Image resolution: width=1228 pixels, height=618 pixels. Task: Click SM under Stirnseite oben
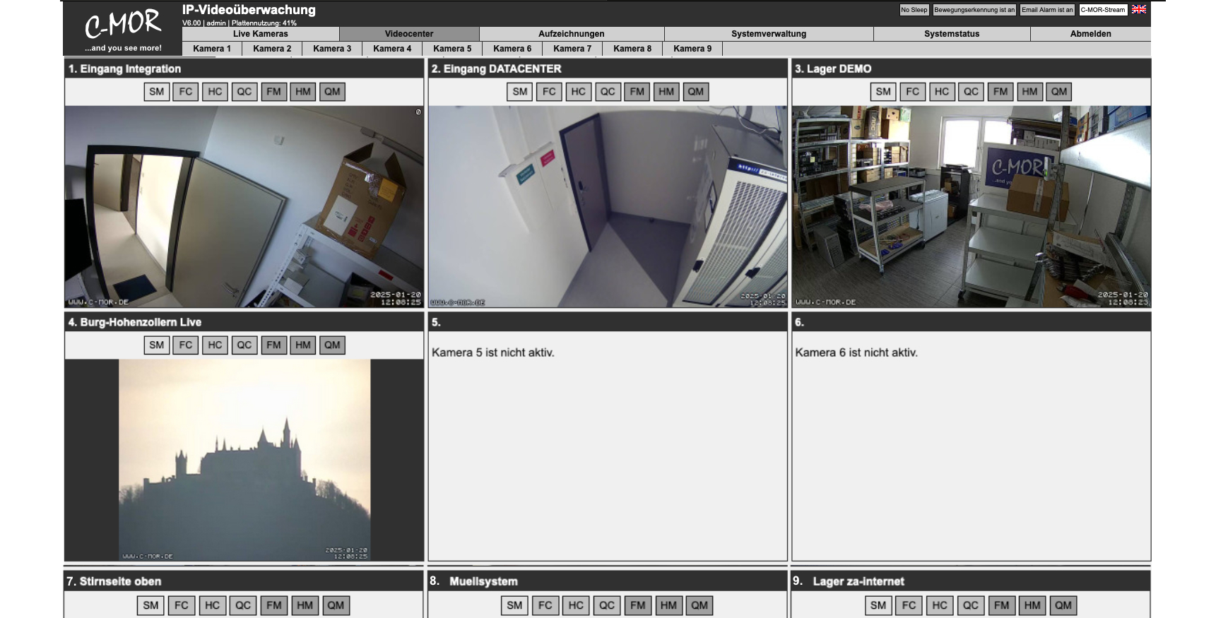(x=151, y=605)
